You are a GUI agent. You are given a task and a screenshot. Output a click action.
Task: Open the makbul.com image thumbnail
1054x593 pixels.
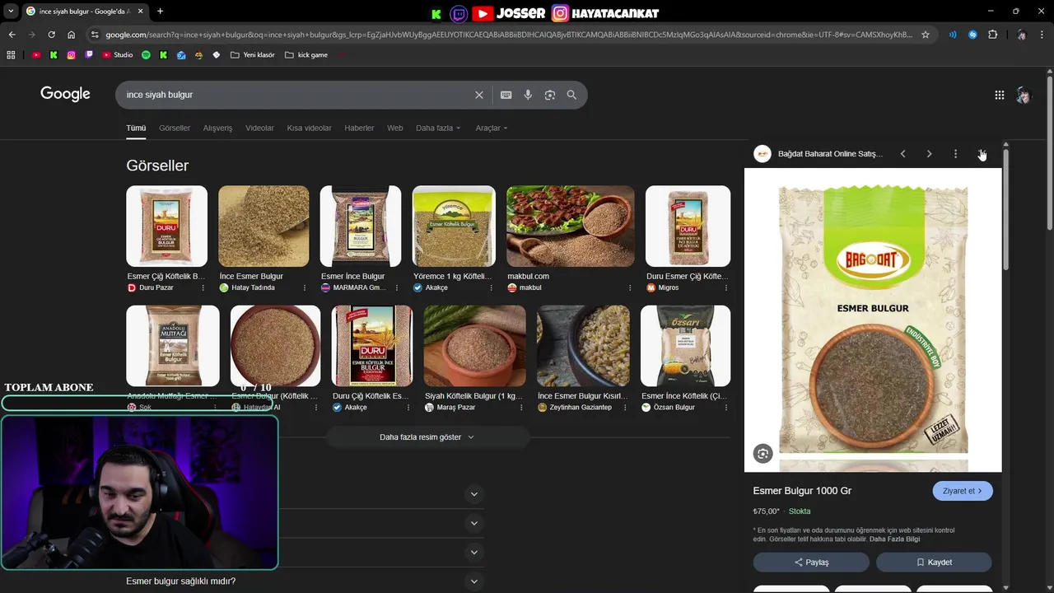point(571,226)
